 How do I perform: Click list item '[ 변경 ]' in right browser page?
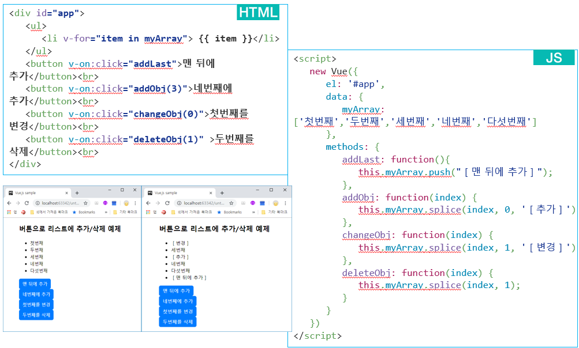[x=180, y=243]
